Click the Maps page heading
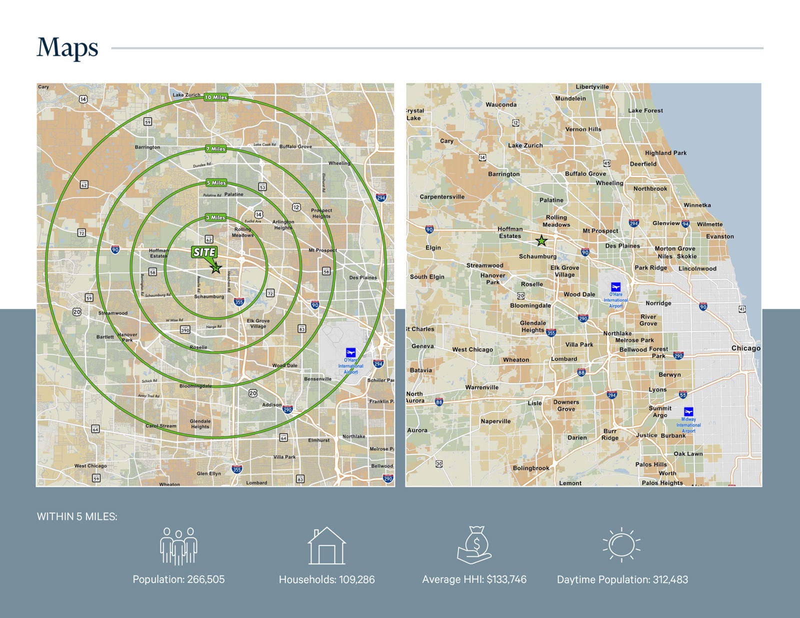Viewport: 800px width, 618px height. point(67,48)
